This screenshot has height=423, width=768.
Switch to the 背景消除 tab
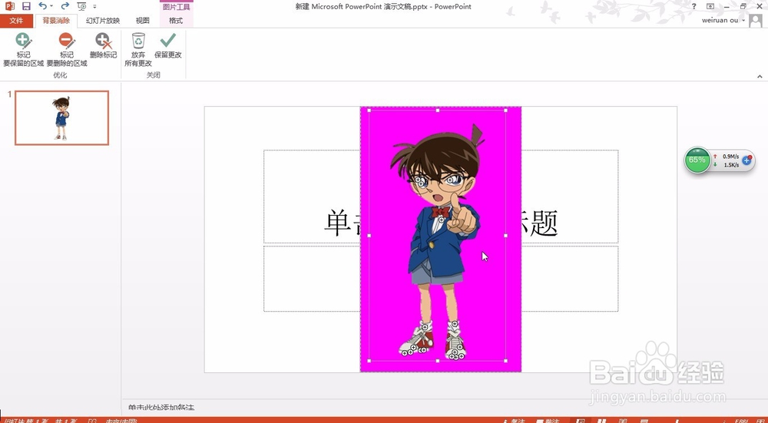pyautogui.click(x=56, y=21)
